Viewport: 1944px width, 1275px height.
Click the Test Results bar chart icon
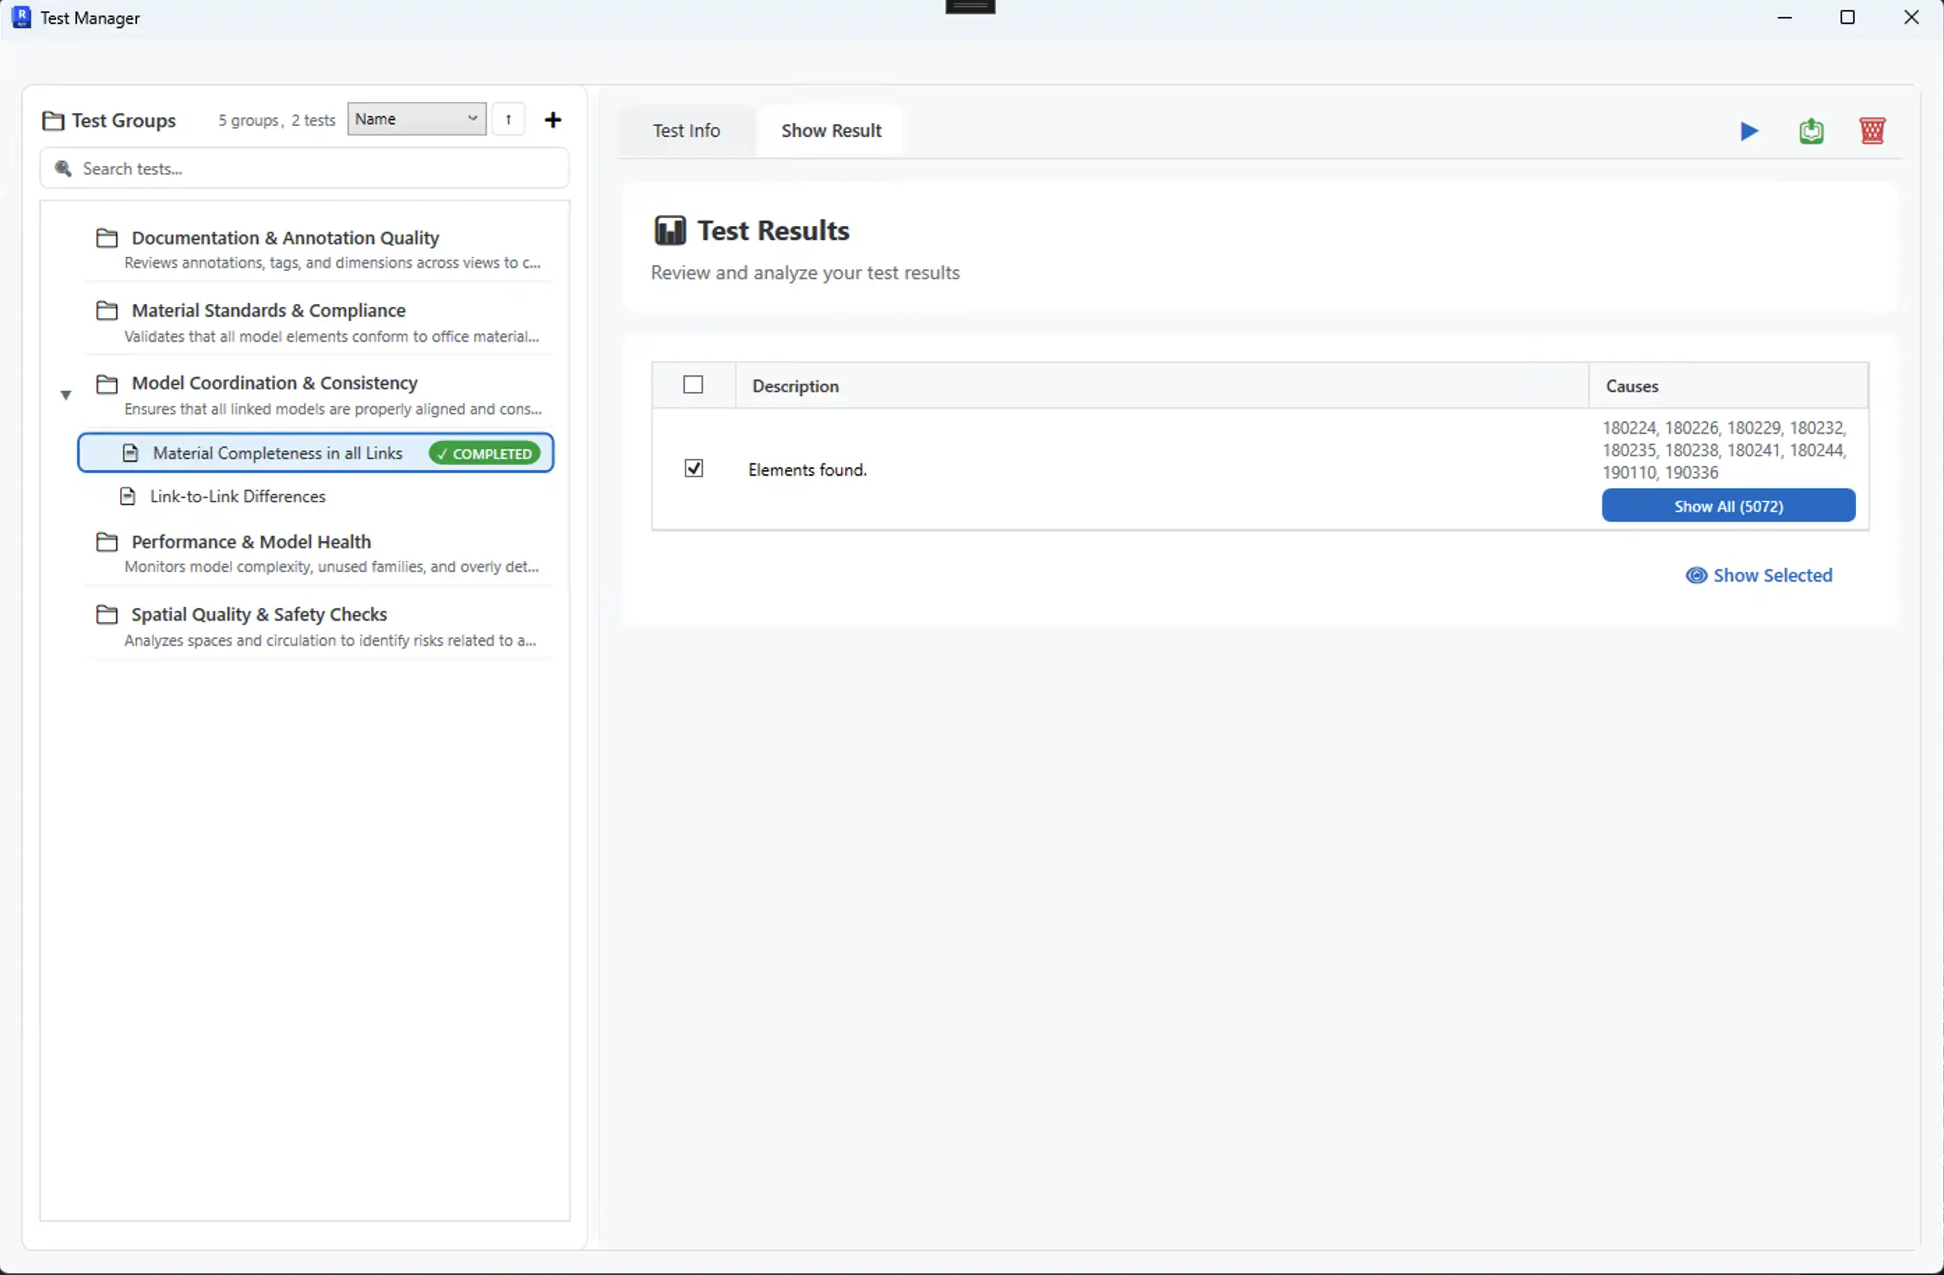670,230
